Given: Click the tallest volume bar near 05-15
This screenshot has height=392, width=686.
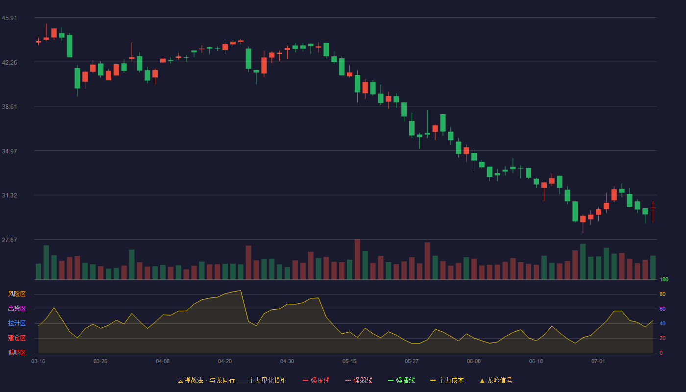Looking at the screenshot, I should 357,259.
